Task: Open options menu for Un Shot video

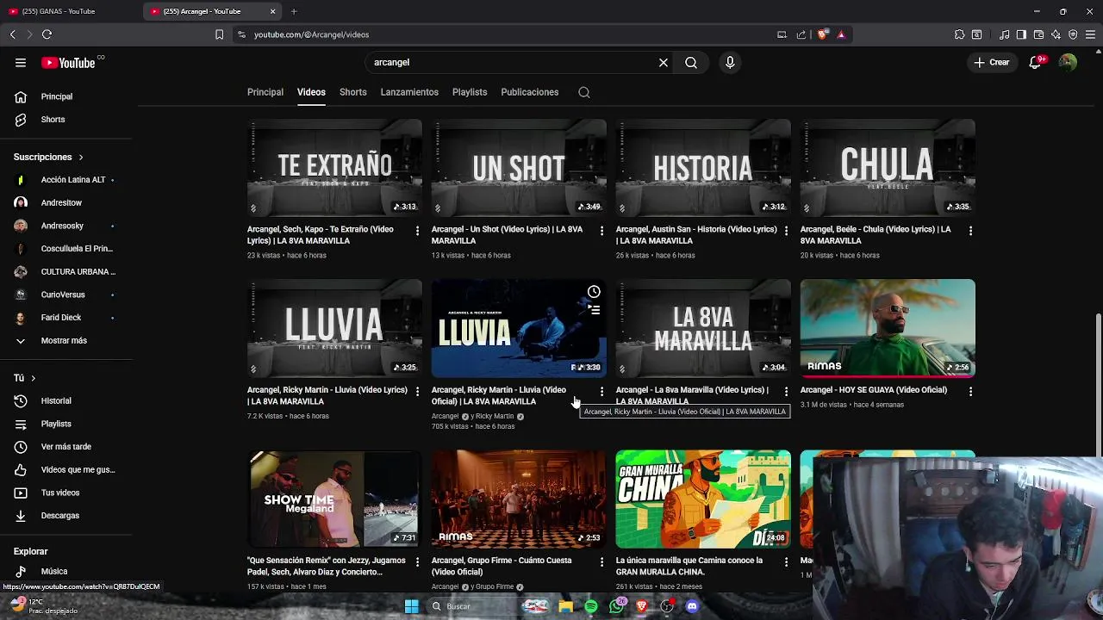Action: pyautogui.click(x=601, y=231)
